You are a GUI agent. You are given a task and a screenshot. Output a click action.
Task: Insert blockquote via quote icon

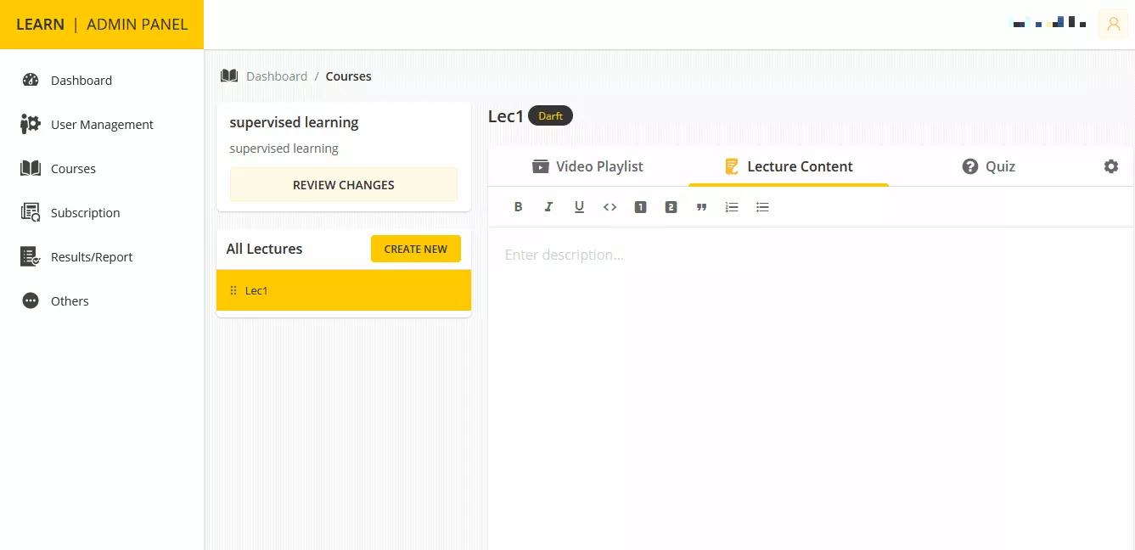[701, 207]
